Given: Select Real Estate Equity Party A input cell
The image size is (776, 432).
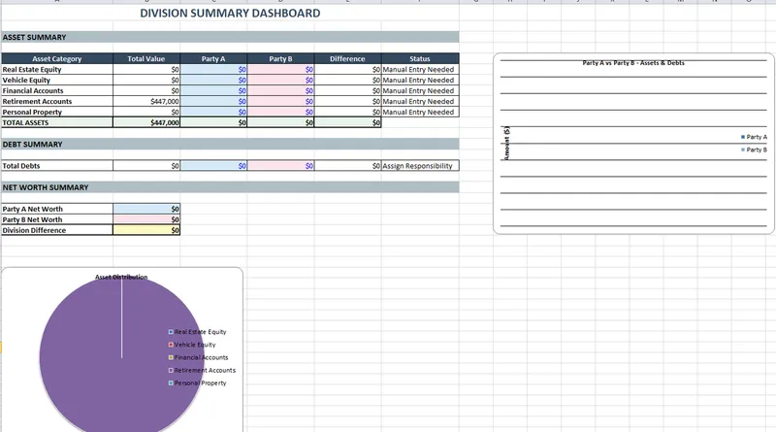Looking at the screenshot, I should (213, 69).
